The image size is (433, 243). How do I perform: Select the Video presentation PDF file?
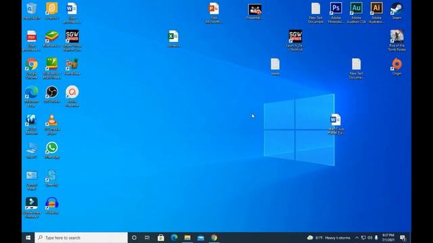click(32, 40)
